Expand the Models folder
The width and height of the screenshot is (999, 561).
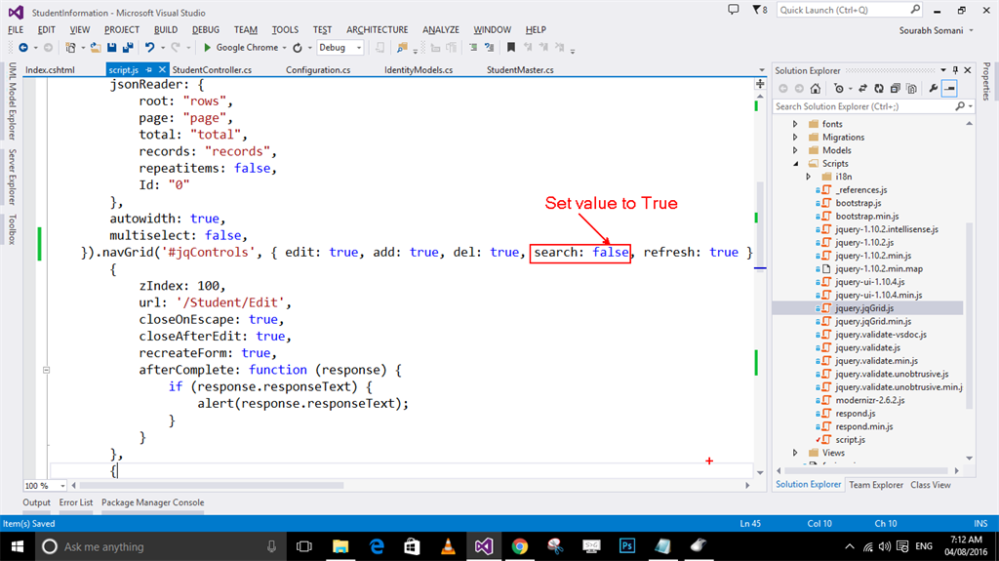point(795,150)
